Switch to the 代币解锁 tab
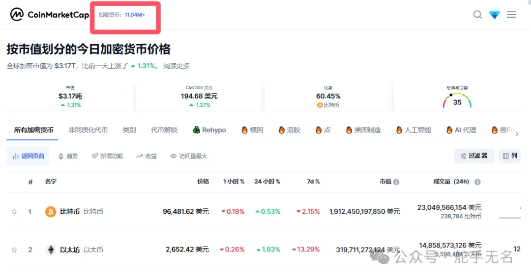This screenshot has height=278, width=531. coord(164,130)
